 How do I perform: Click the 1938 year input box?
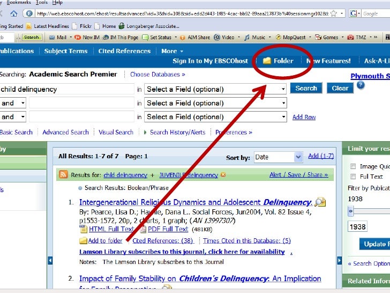[x=357, y=226]
